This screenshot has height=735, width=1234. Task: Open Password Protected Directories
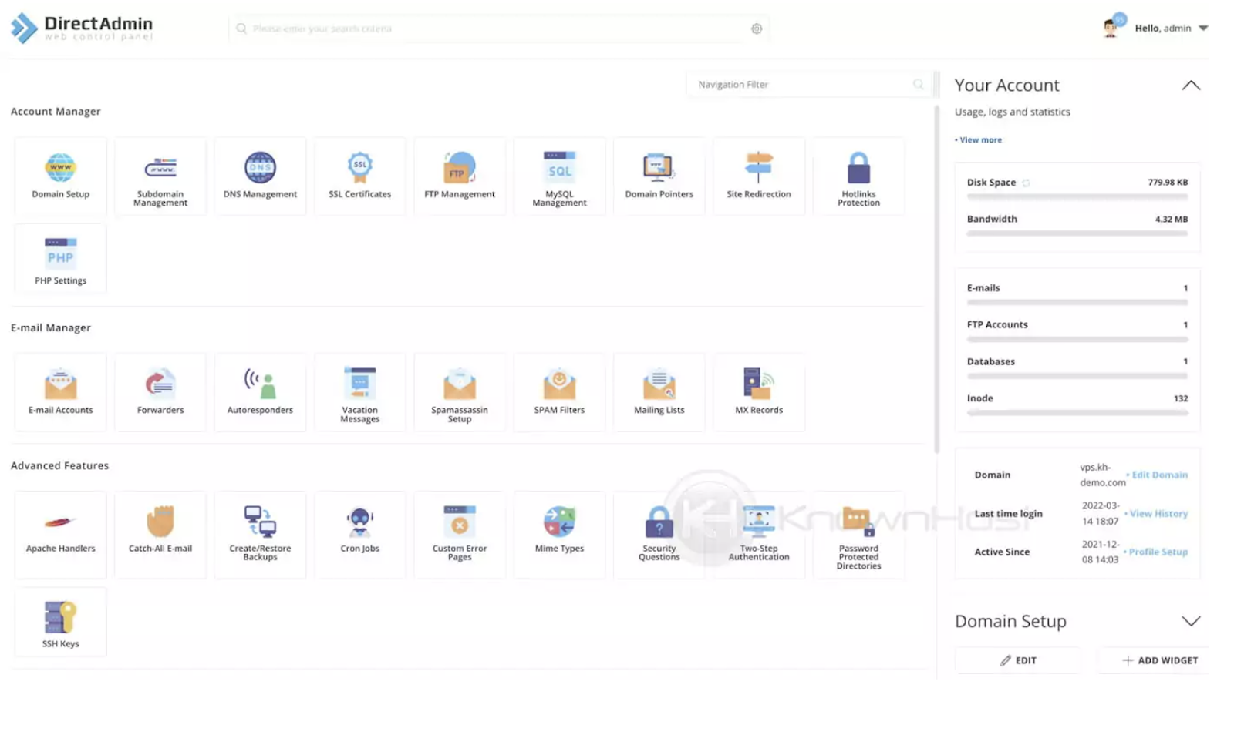pyautogui.click(x=858, y=535)
